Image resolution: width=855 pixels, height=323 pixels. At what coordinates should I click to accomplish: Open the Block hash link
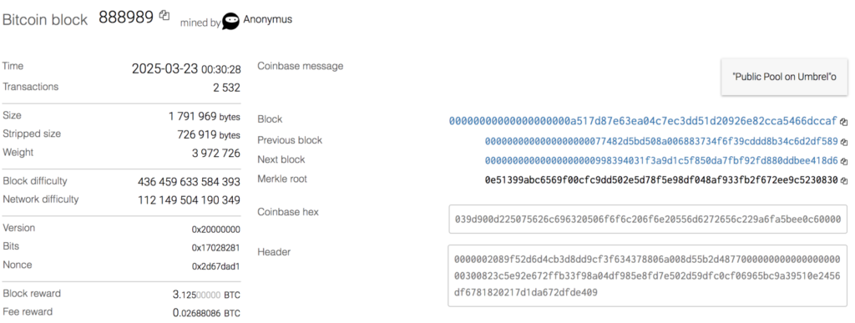[x=643, y=121]
